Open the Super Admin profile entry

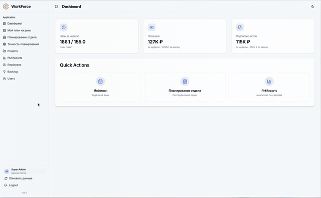24,171
